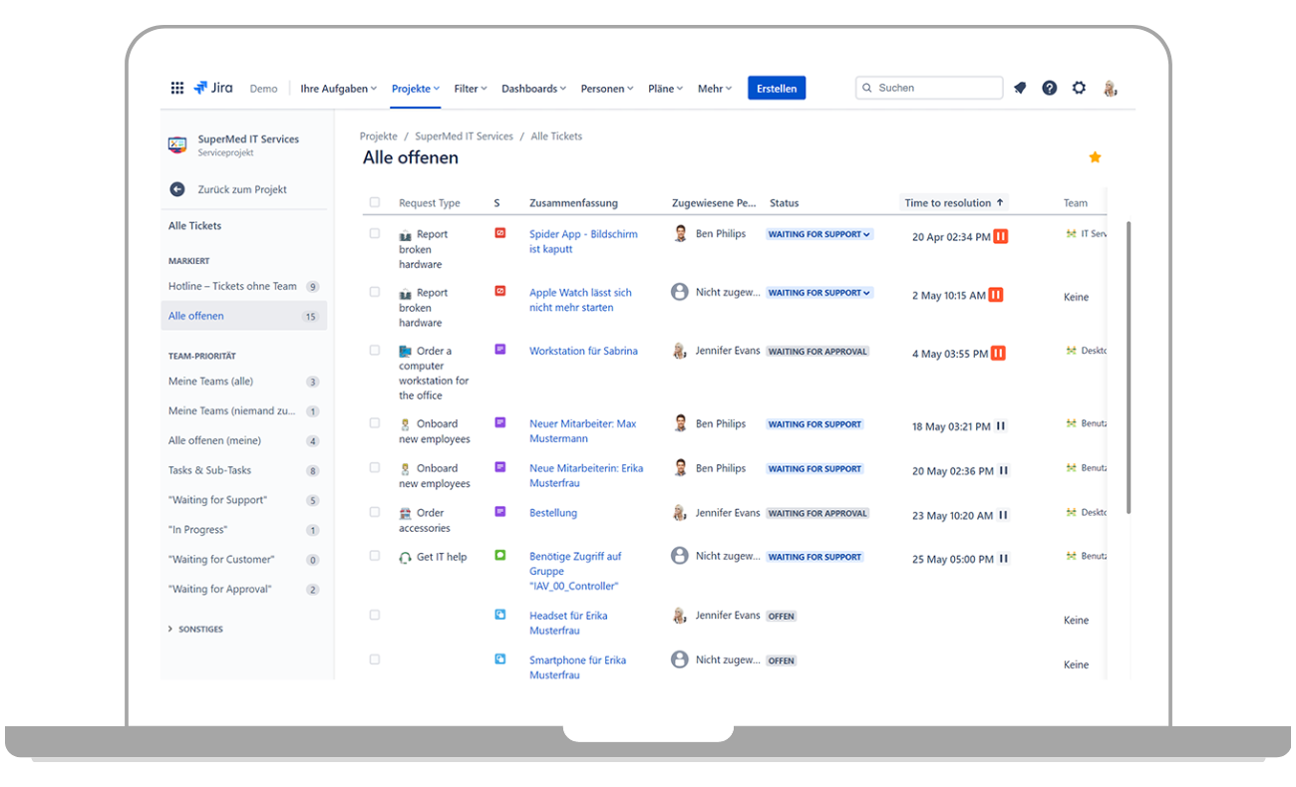Click the blue issue type icon for Headset für Erika

(500, 615)
